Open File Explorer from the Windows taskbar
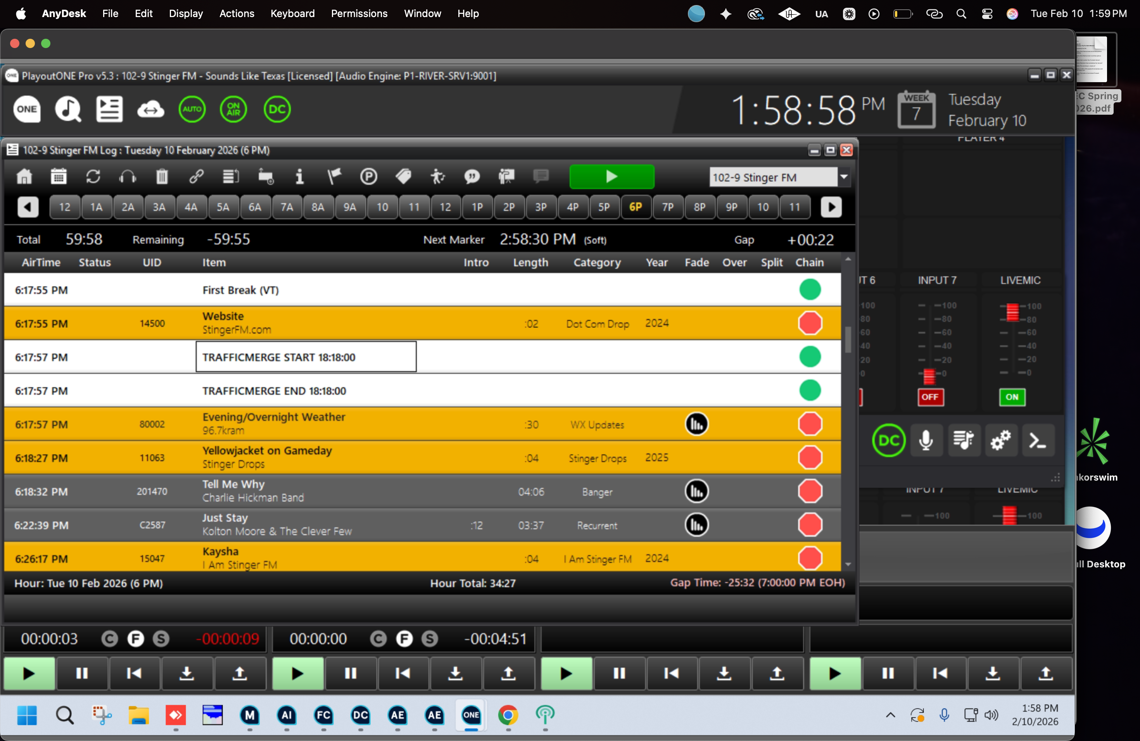Image resolution: width=1140 pixels, height=741 pixels. tap(138, 715)
